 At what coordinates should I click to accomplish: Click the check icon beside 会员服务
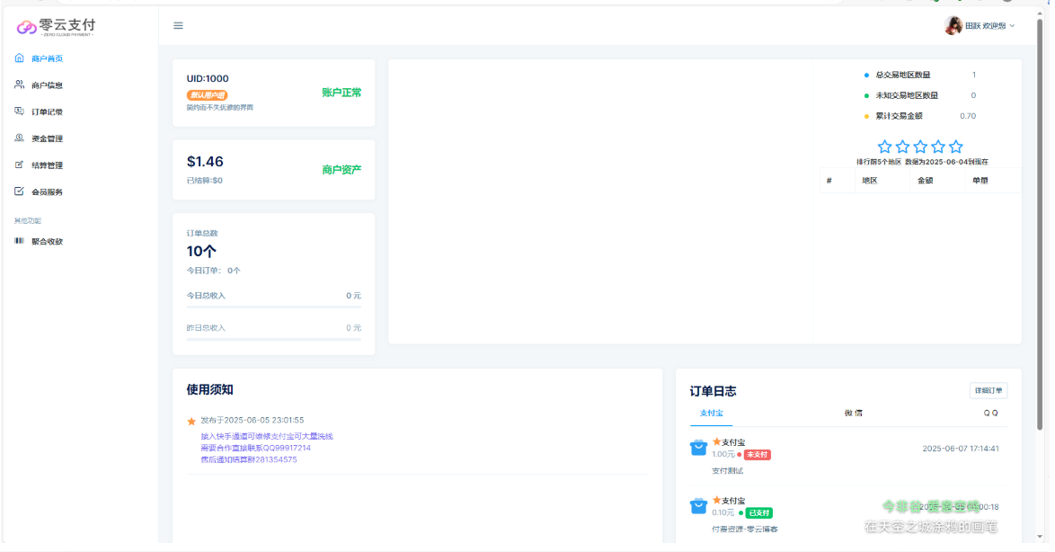coord(19,191)
